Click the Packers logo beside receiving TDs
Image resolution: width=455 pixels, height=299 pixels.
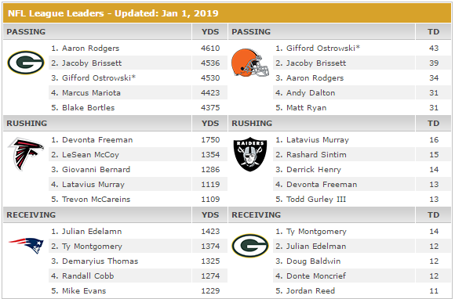(250, 246)
